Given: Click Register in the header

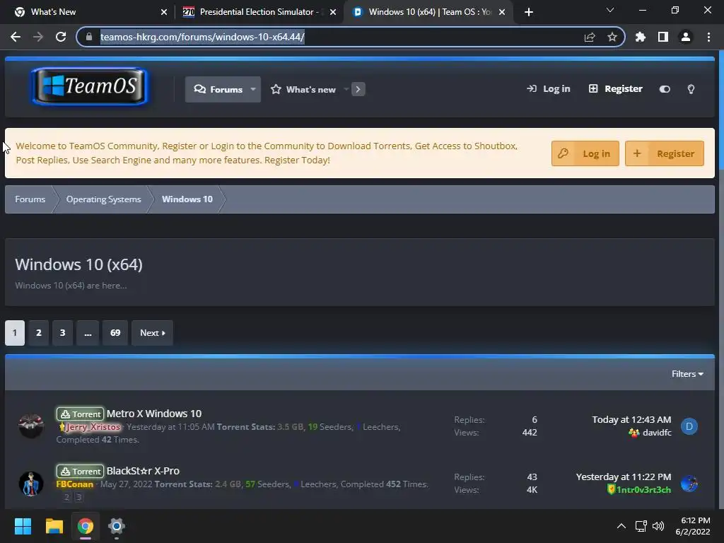Looking at the screenshot, I should 616,88.
